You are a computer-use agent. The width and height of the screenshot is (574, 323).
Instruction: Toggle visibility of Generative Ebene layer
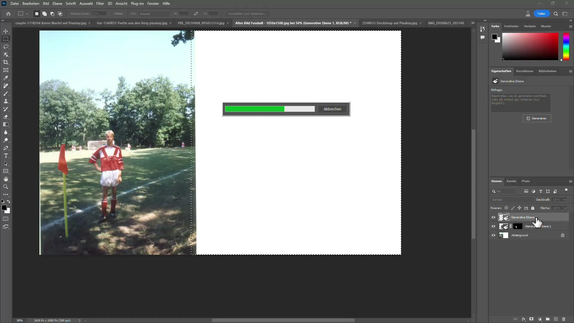click(493, 217)
